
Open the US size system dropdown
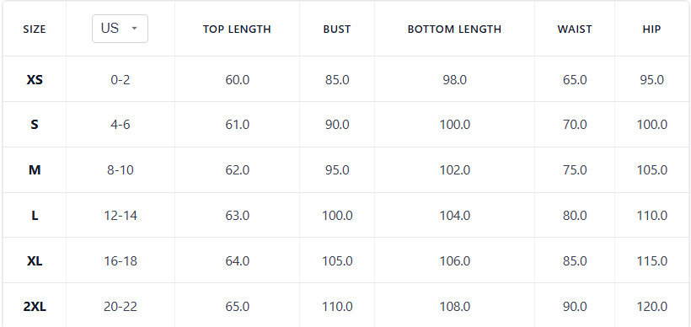(x=120, y=29)
